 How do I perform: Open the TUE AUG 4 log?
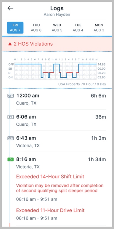click(x=78, y=28)
